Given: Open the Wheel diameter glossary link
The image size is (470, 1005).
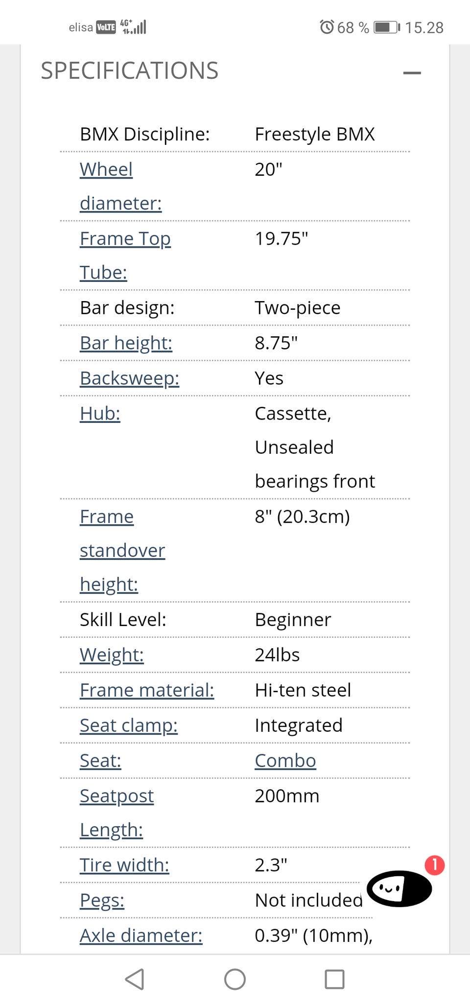Looking at the screenshot, I should [x=121, y=186].
